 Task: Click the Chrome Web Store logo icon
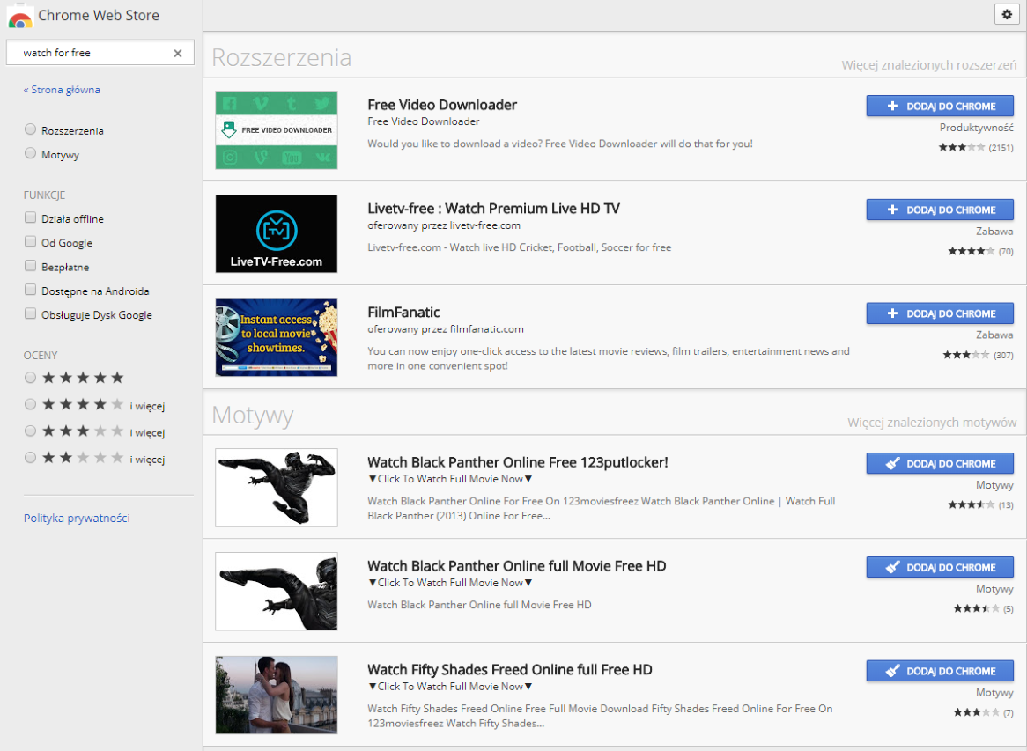point(18,15)
